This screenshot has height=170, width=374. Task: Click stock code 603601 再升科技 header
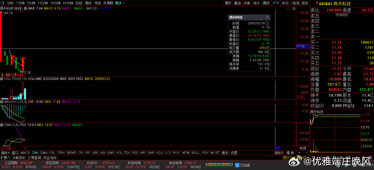tap(335, 4)
